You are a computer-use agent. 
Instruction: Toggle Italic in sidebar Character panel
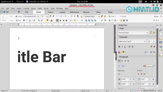[122, 47]
